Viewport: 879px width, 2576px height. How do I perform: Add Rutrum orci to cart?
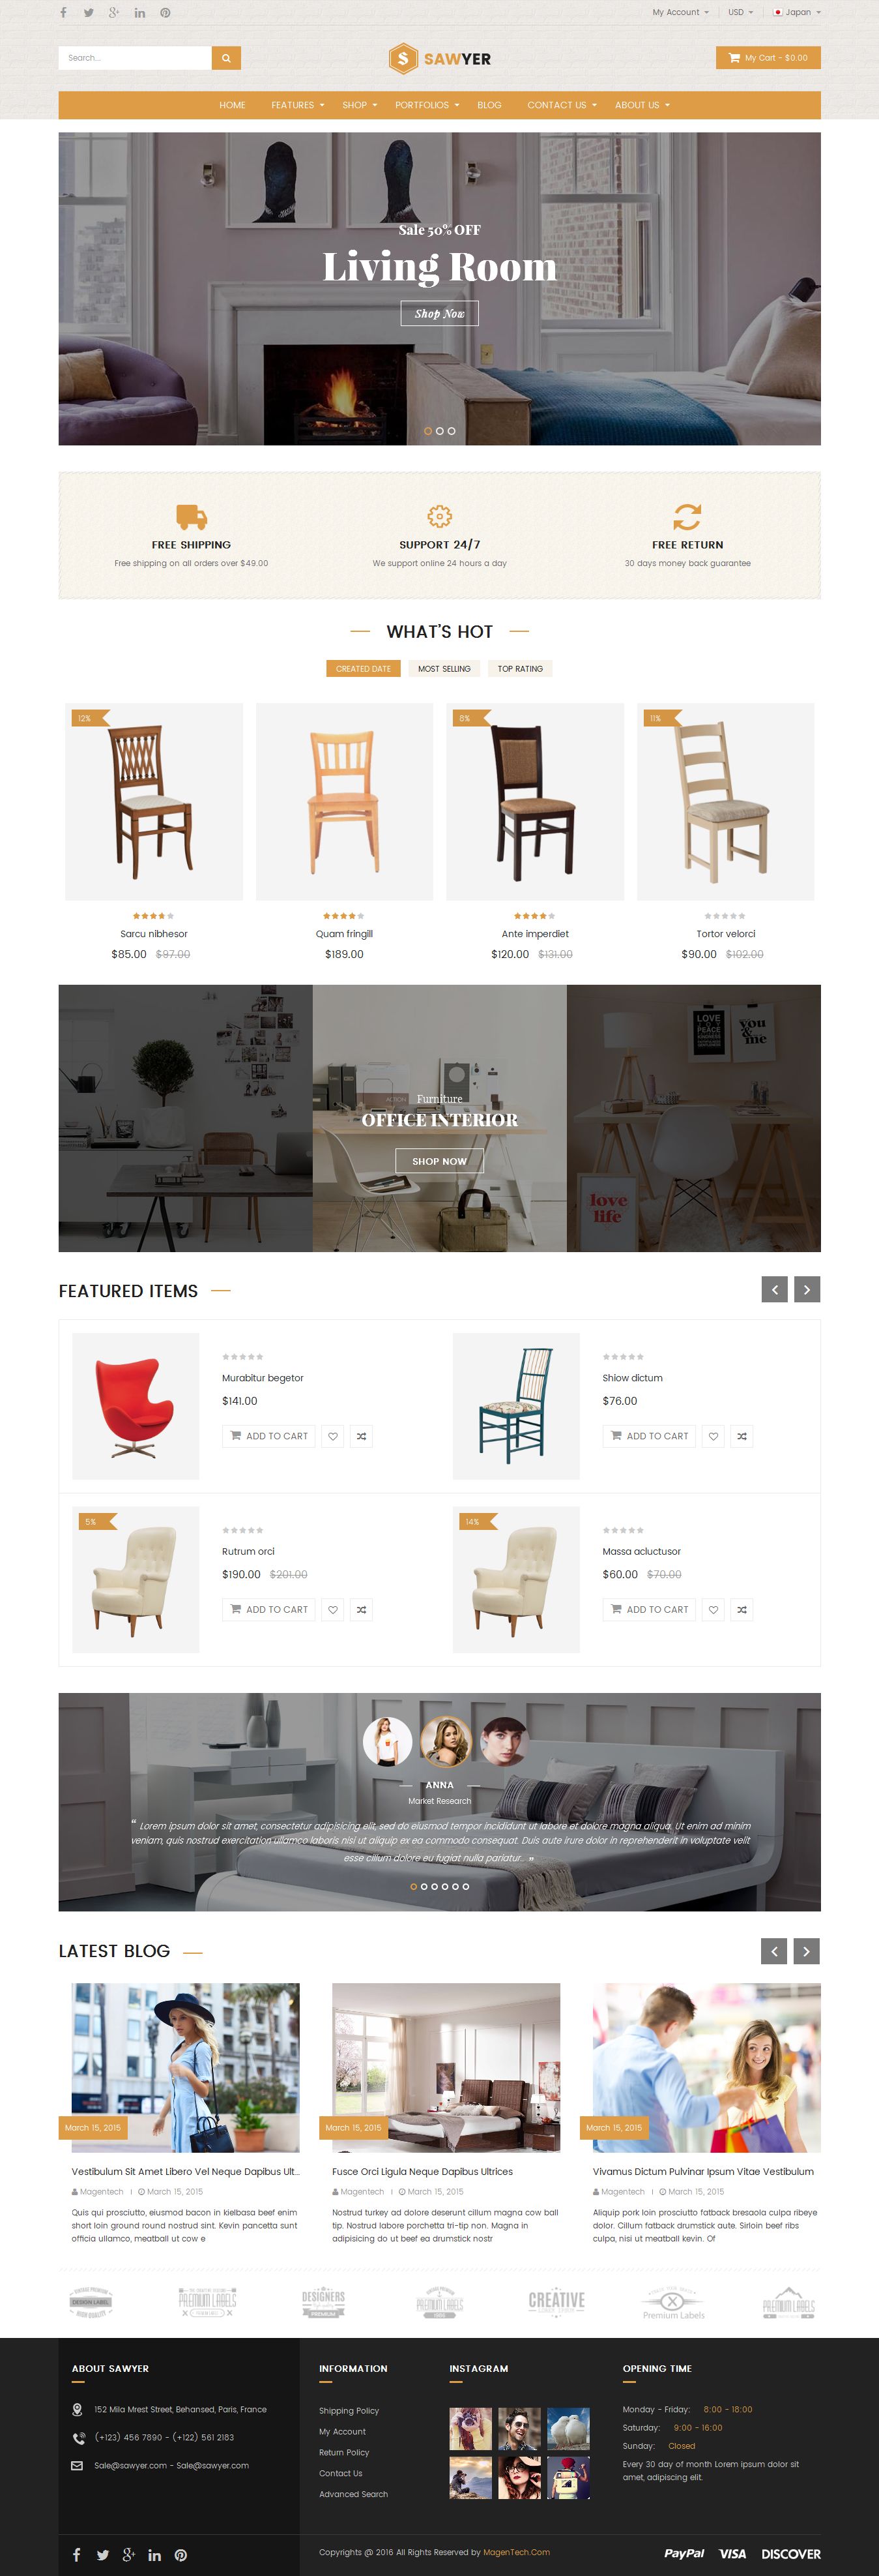pos(268,1609)
